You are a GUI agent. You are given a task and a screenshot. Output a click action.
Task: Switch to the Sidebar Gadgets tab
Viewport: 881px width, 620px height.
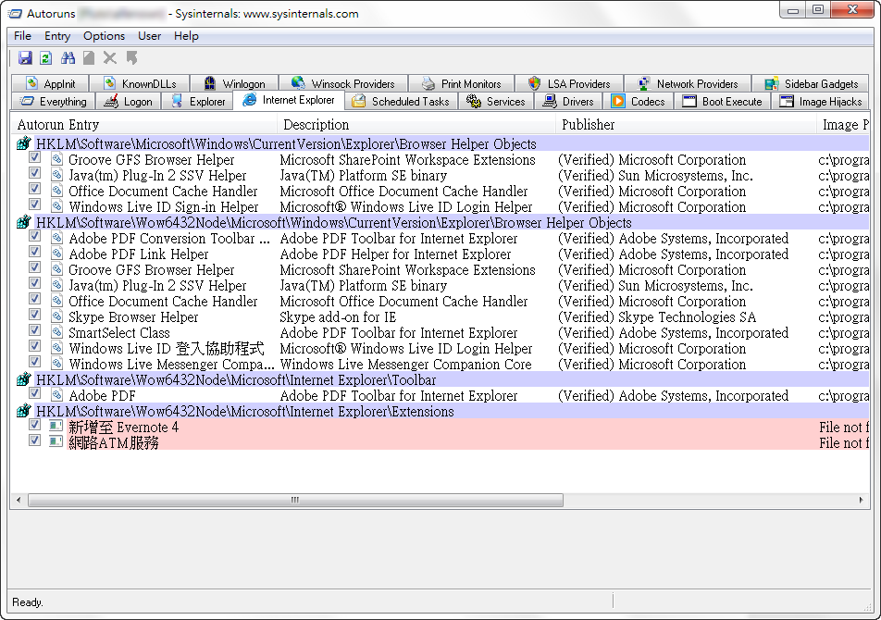(x=811, y=83)
